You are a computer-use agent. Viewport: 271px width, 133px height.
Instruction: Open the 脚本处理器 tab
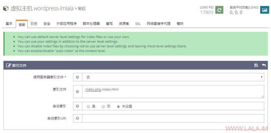[91, 24]
